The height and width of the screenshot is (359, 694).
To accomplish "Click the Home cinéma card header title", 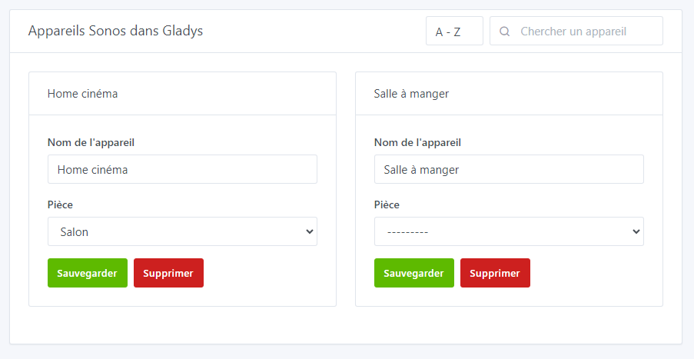I will point(83,94).
